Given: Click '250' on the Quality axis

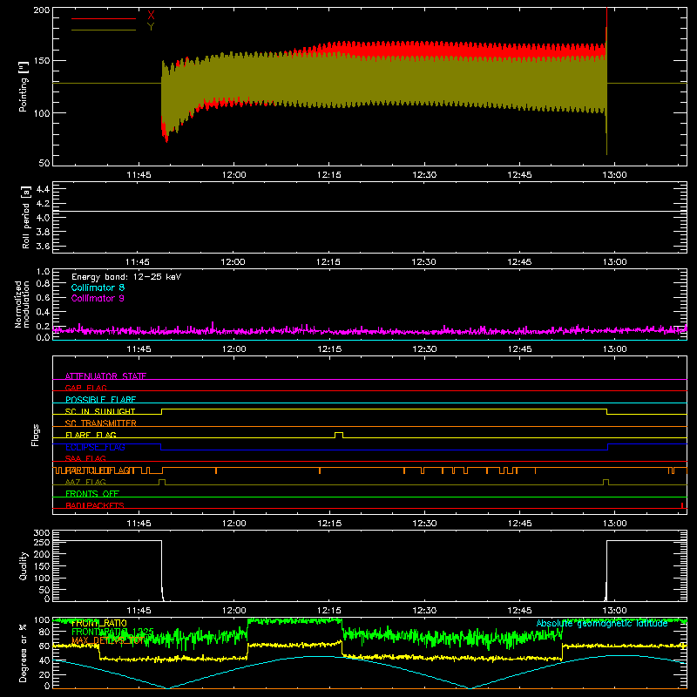Looking at the screenshot, I should [x=42, y=542].
